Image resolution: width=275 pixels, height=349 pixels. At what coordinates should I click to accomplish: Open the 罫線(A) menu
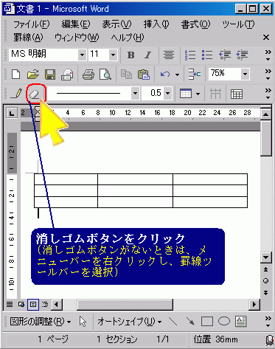click(x=28, y=38)
